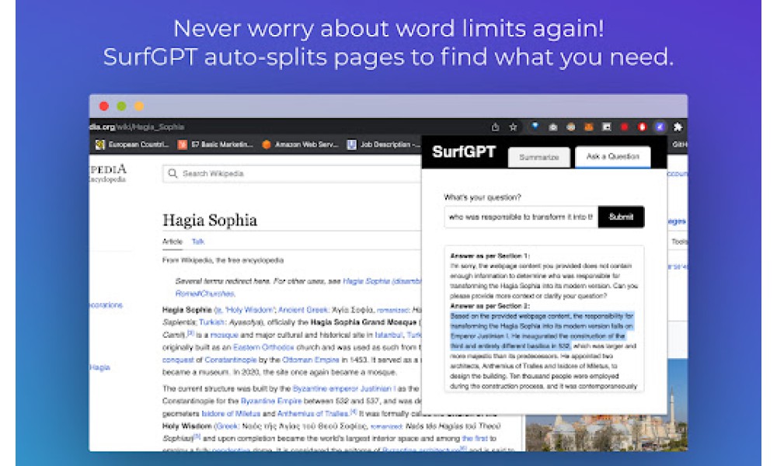Screen dimensions: 777x466
Task: Select the Ask a Question tab
Action: [x=613, y=156]
